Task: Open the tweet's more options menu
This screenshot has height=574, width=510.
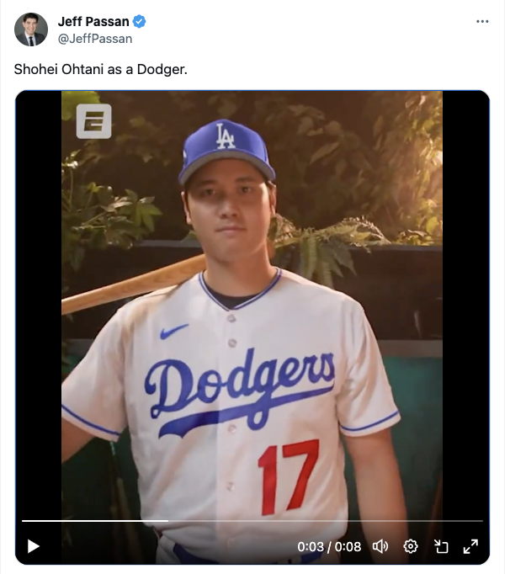Action: click(x=482, y=22)
